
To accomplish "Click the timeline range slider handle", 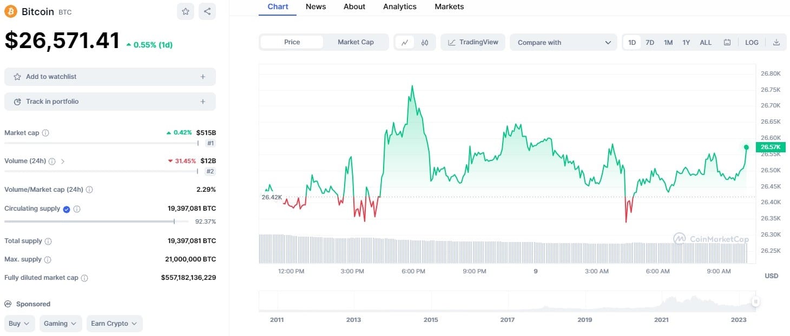I will (755, 301).
